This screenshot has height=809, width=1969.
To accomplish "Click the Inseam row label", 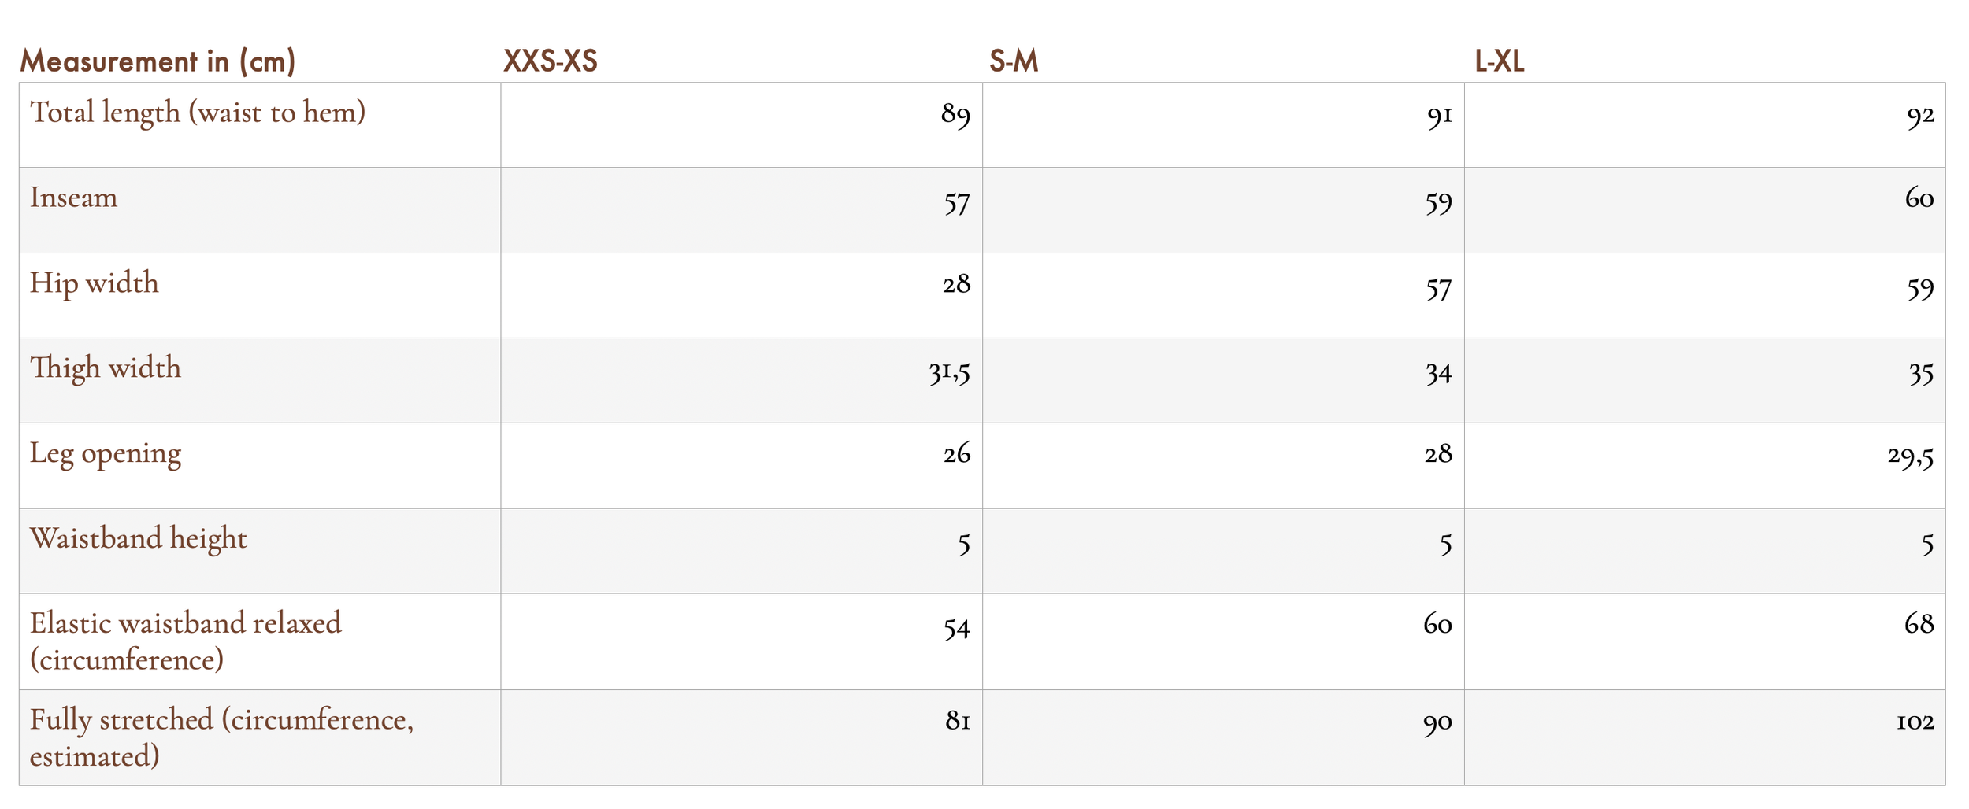I will tap(74, 198).
